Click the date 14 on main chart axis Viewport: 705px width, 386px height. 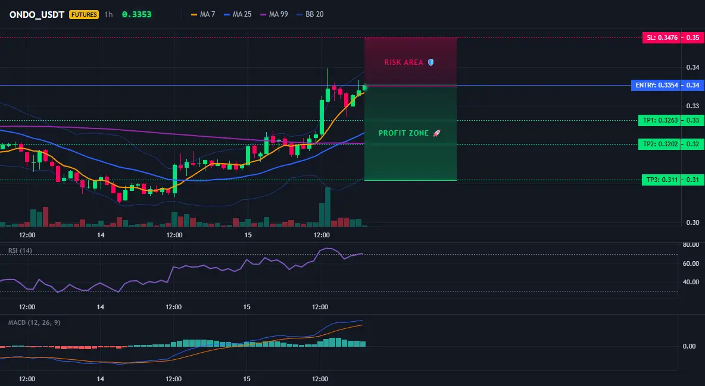click(x=100, y=235)
